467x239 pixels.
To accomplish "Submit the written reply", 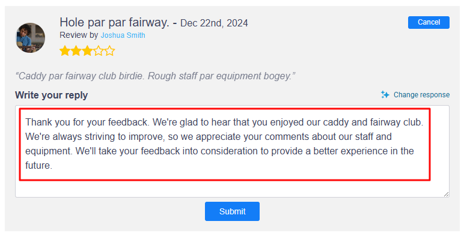I will coord(232,211).
